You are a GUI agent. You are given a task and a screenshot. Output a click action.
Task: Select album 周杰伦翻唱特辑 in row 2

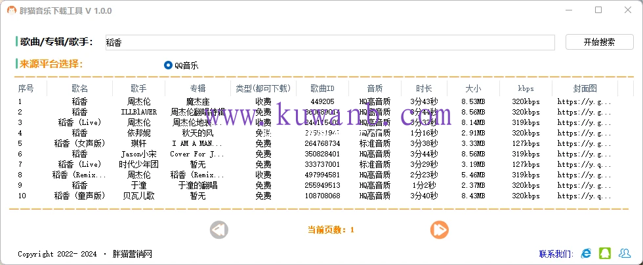tap(197, 112)
